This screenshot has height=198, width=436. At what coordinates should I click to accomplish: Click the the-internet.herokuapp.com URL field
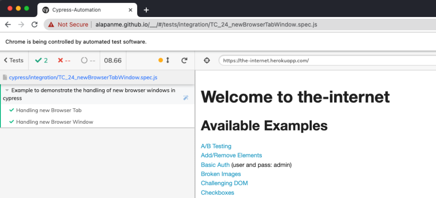pyautogui.click(x=327, y=60)
